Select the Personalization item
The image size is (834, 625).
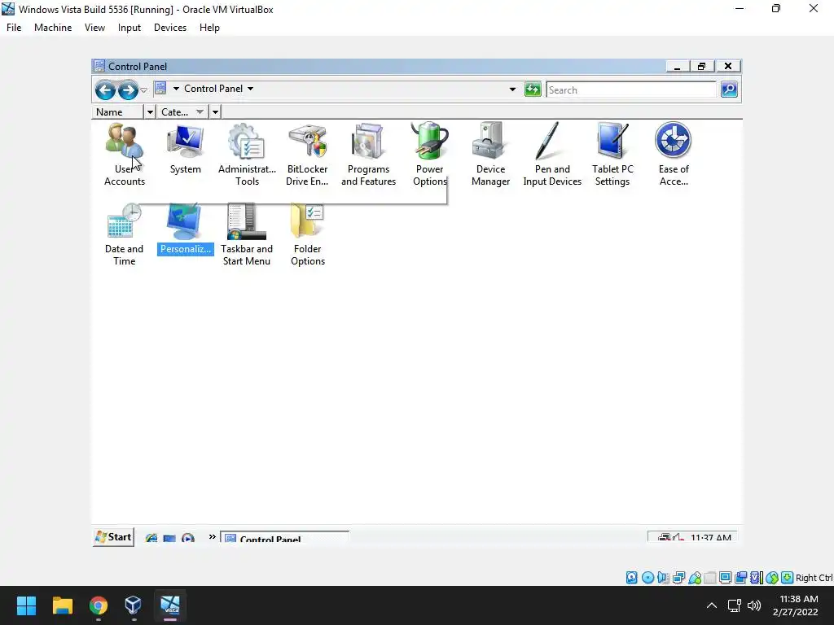(x=185, y=229)
